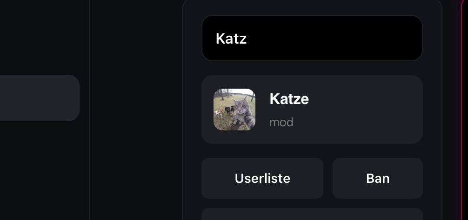Tap the cat selfie thumbnail
Image resolution: width=468 pixels, height=220 pixels.
pos(234,110)
